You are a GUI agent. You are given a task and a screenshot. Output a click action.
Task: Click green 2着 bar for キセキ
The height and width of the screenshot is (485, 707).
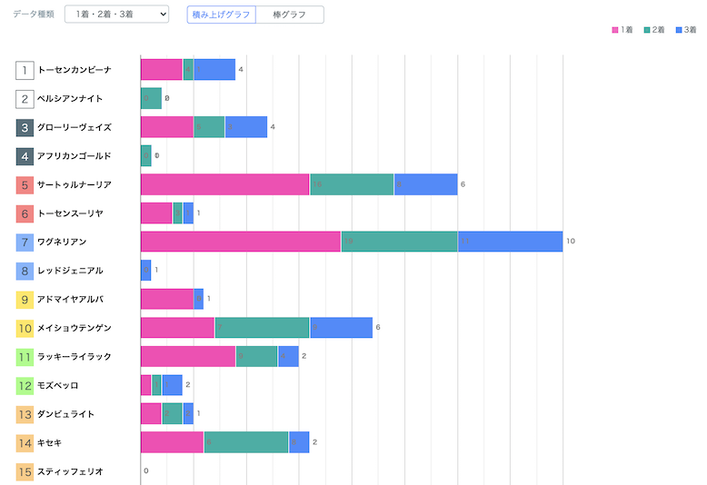pos(246,442)
